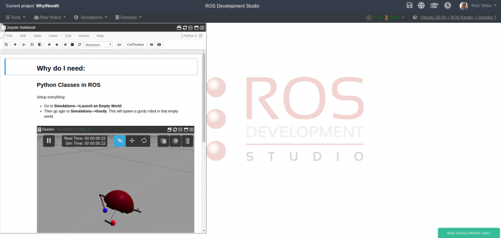Click the notebook vertical scrollbar

click(x=204, y=98)
